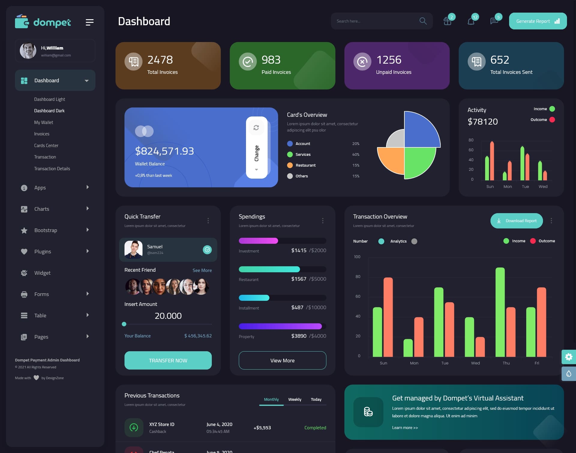576x453 pixels.
Task: Expand the Dashboard navigation menu
Action: coord(86,80)
